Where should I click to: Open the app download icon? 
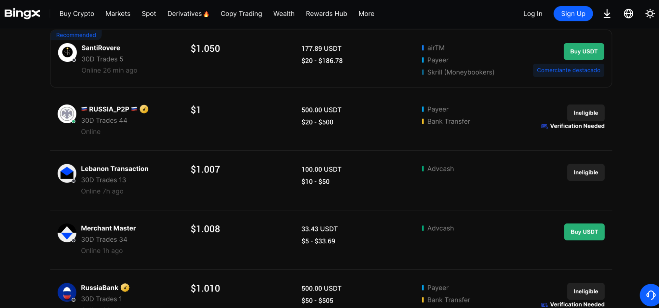point(607,14)
